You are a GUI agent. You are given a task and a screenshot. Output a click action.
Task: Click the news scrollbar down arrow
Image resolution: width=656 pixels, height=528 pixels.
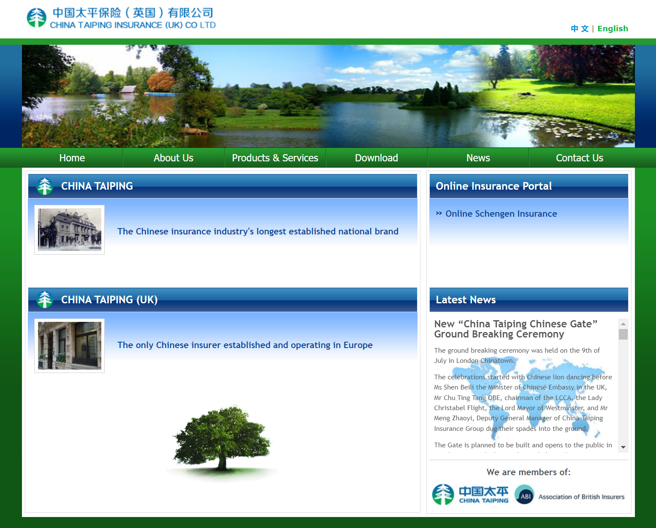(623, 447)
